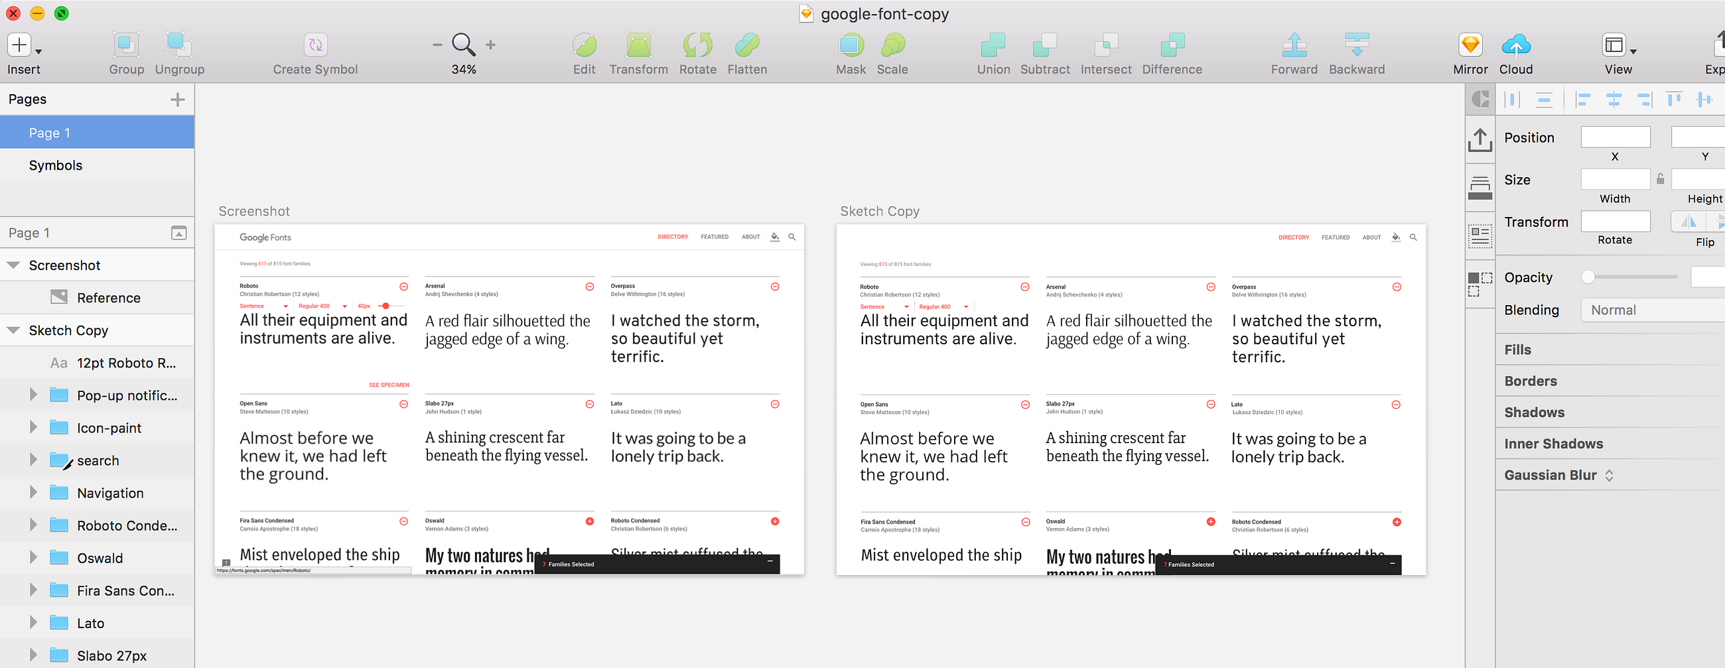Open the Shadows section

pyautogui.click(x=1610, y=413)
